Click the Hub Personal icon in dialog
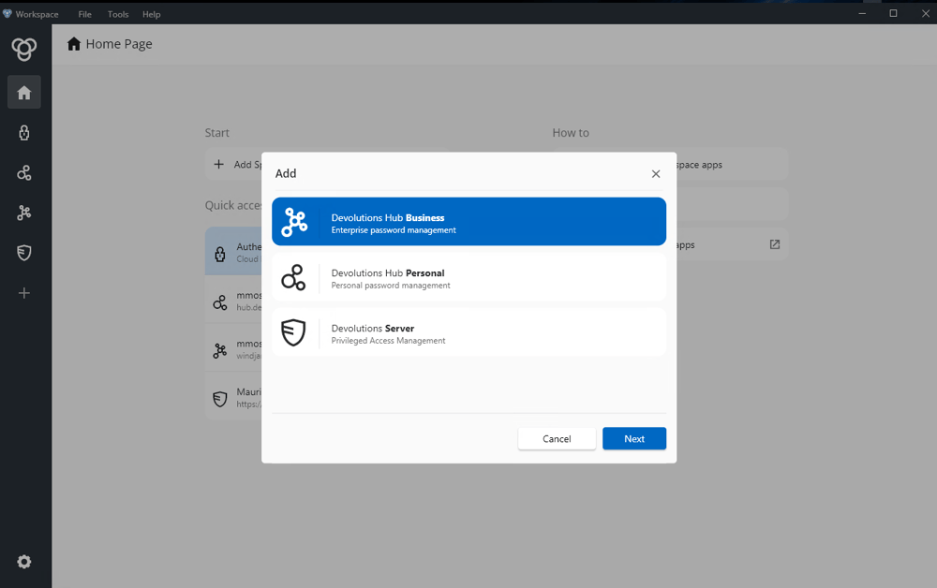This screenshot has height=588, width=937. [293, 277]
